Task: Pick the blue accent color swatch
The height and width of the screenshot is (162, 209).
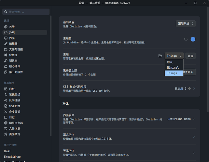Action: coord(193,39)
